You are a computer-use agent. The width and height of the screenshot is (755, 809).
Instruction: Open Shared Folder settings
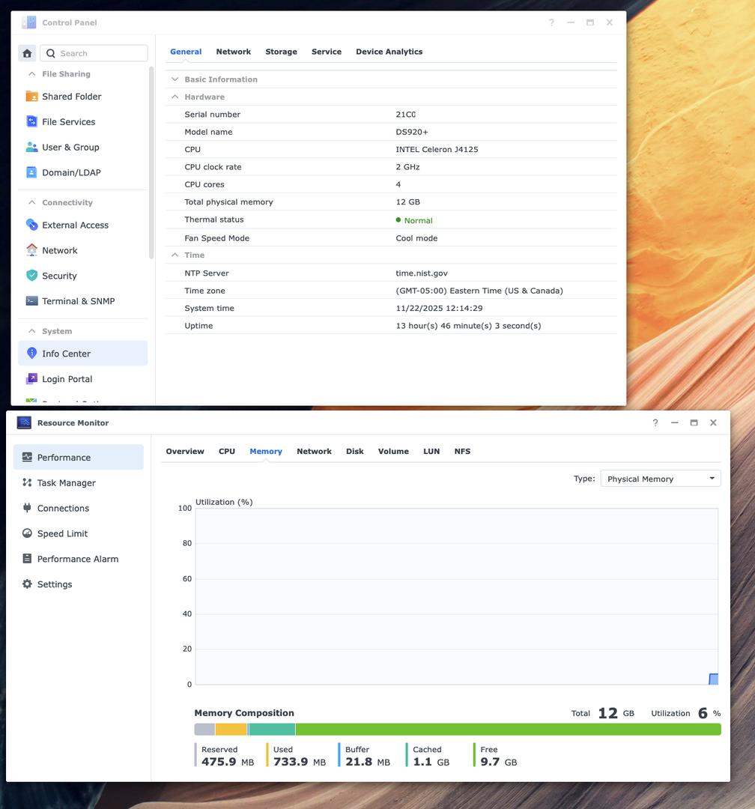pyautogui.click(x=82, y=97)
